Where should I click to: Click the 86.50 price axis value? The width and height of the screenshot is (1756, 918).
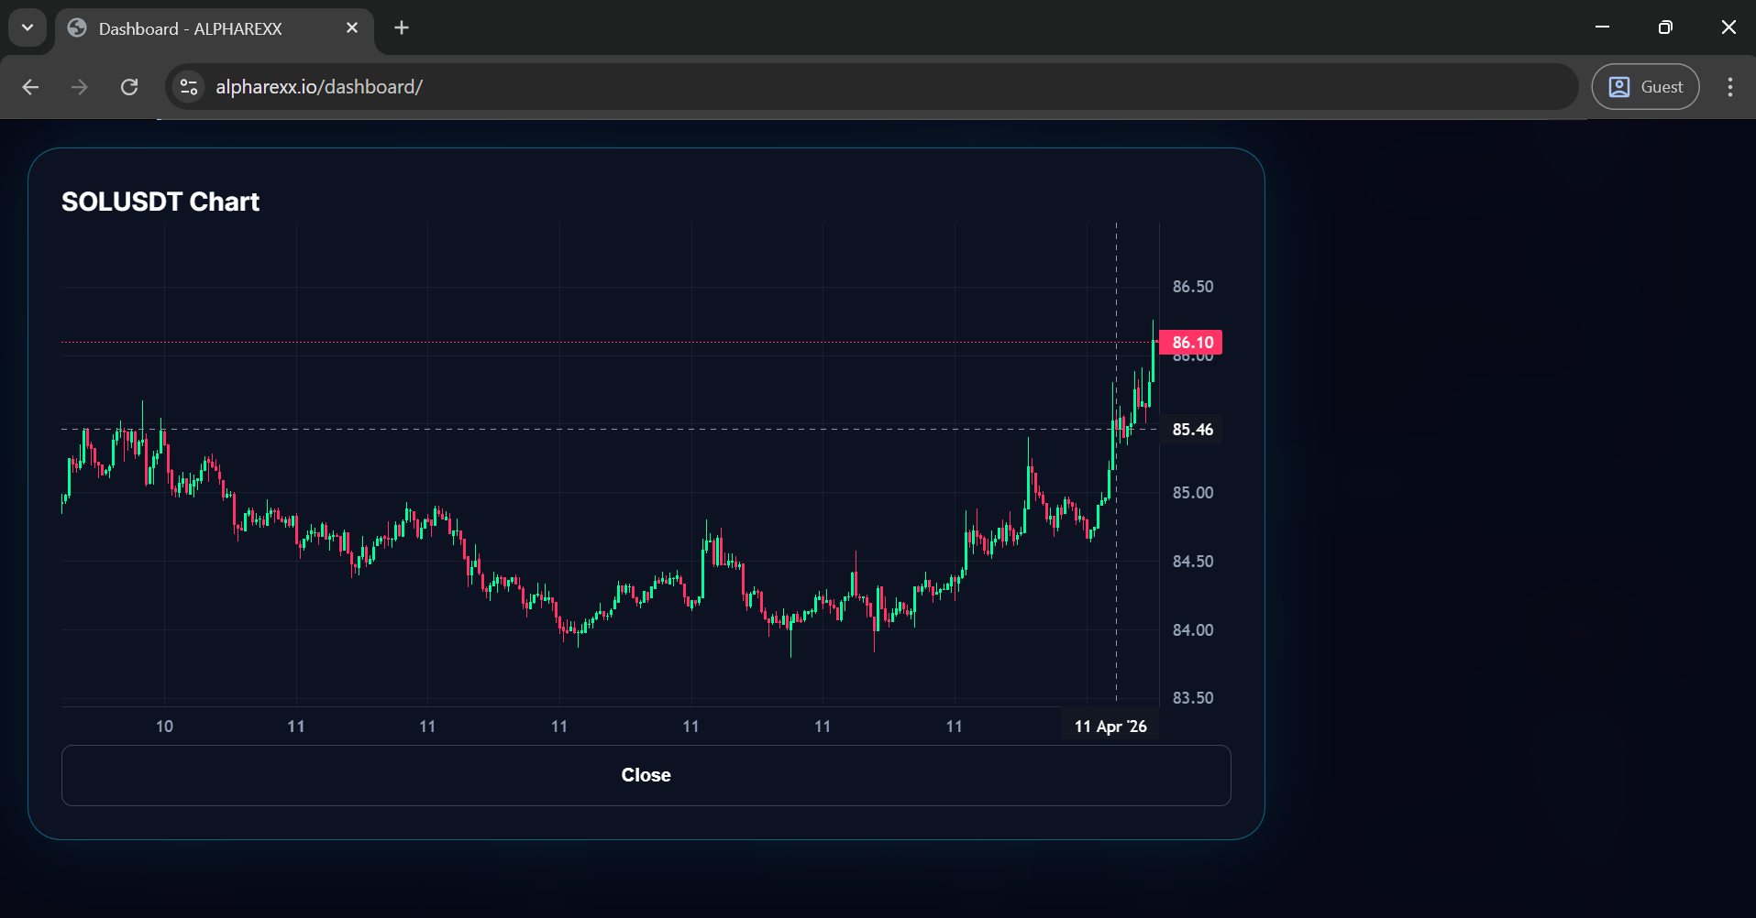click(1193, 287)
